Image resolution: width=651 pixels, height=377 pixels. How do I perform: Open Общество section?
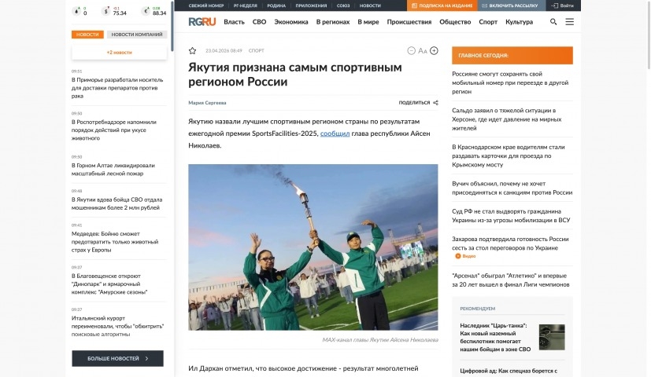(x=455, y=22)
